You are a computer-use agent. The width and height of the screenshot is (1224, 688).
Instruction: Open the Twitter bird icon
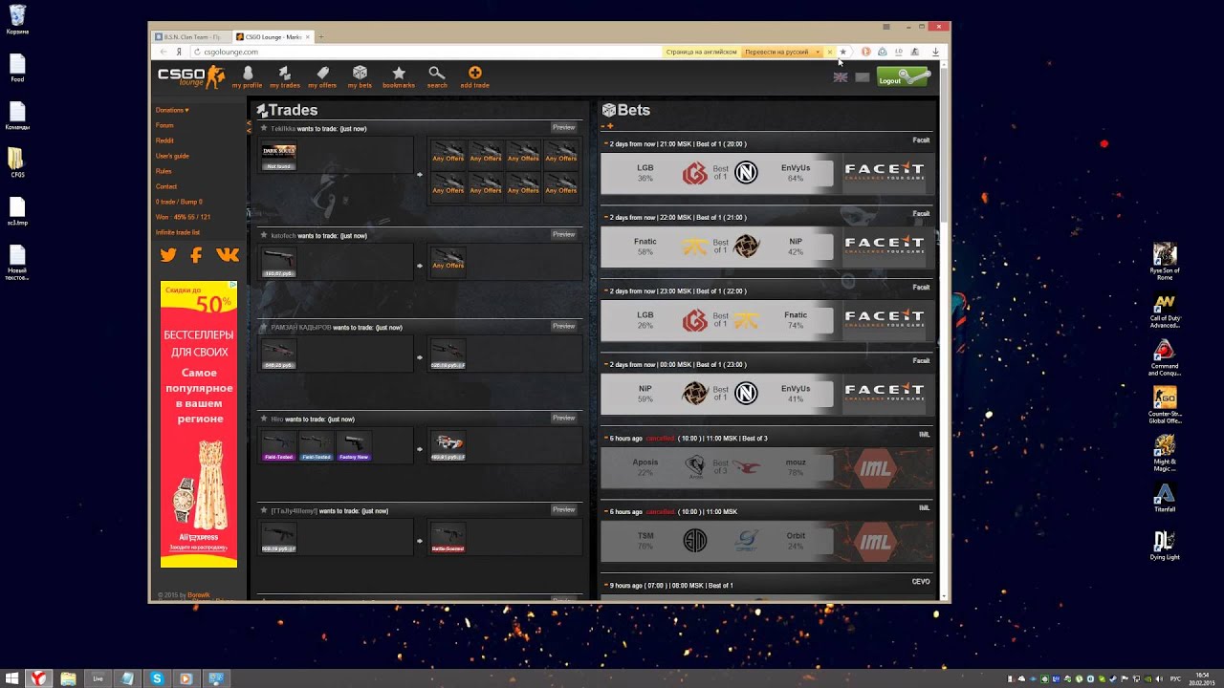[x=168, y=255]
